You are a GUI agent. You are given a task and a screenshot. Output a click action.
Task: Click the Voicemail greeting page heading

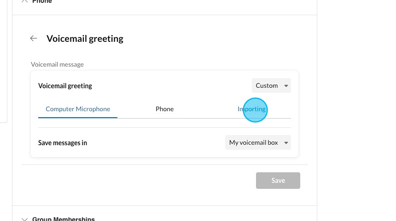point(85,39)
